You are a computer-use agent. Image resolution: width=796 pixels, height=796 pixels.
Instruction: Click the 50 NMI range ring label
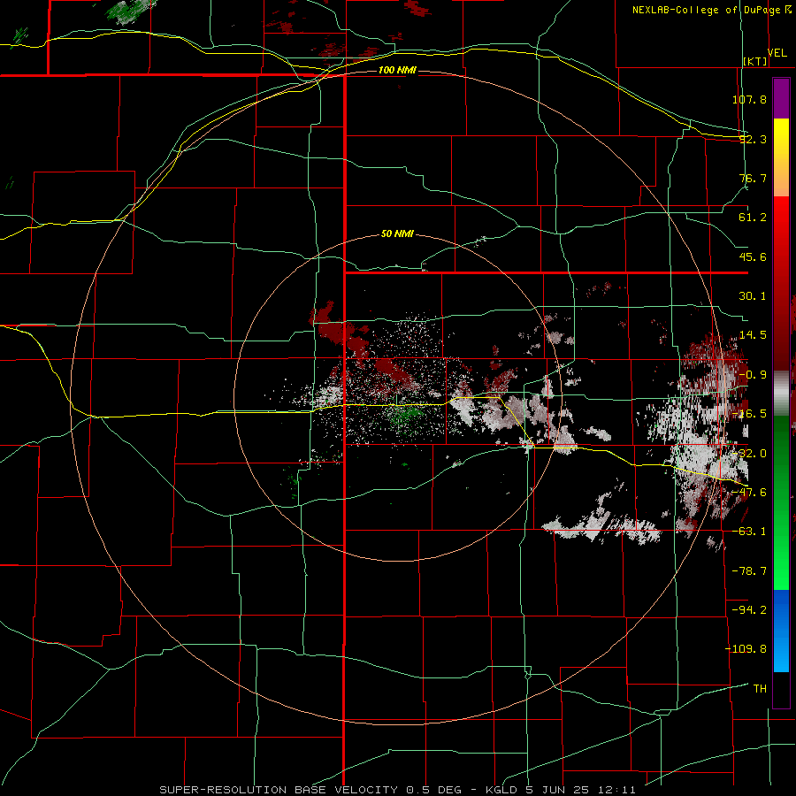click(x=397, y=233)
